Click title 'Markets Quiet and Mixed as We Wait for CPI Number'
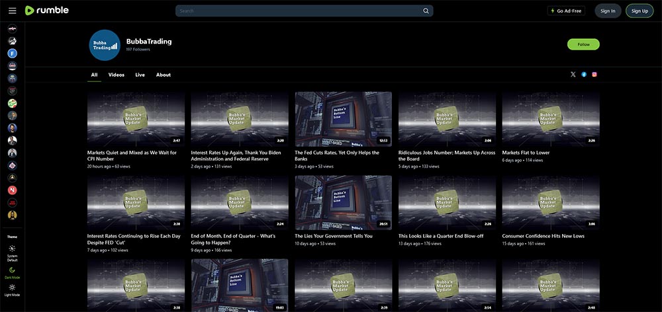This screenshot has width=662, height=312. pos(132,156)
